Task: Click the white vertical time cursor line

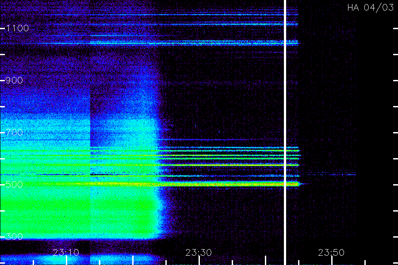Action: (x=285, y=132)
